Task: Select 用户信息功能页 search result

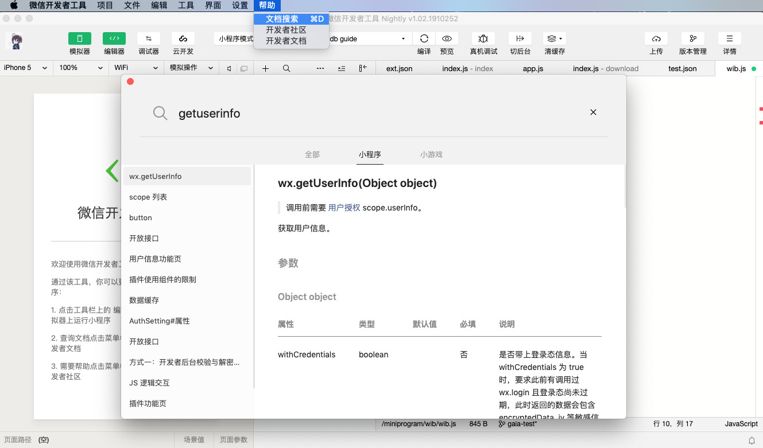Action: pos(187,259)
